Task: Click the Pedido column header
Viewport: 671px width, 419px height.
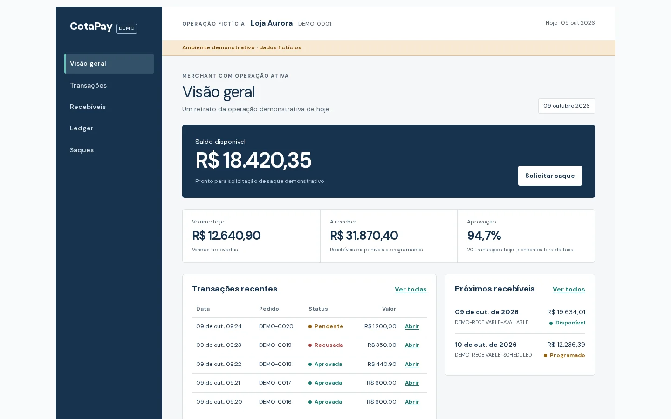Action: point(269,309)
